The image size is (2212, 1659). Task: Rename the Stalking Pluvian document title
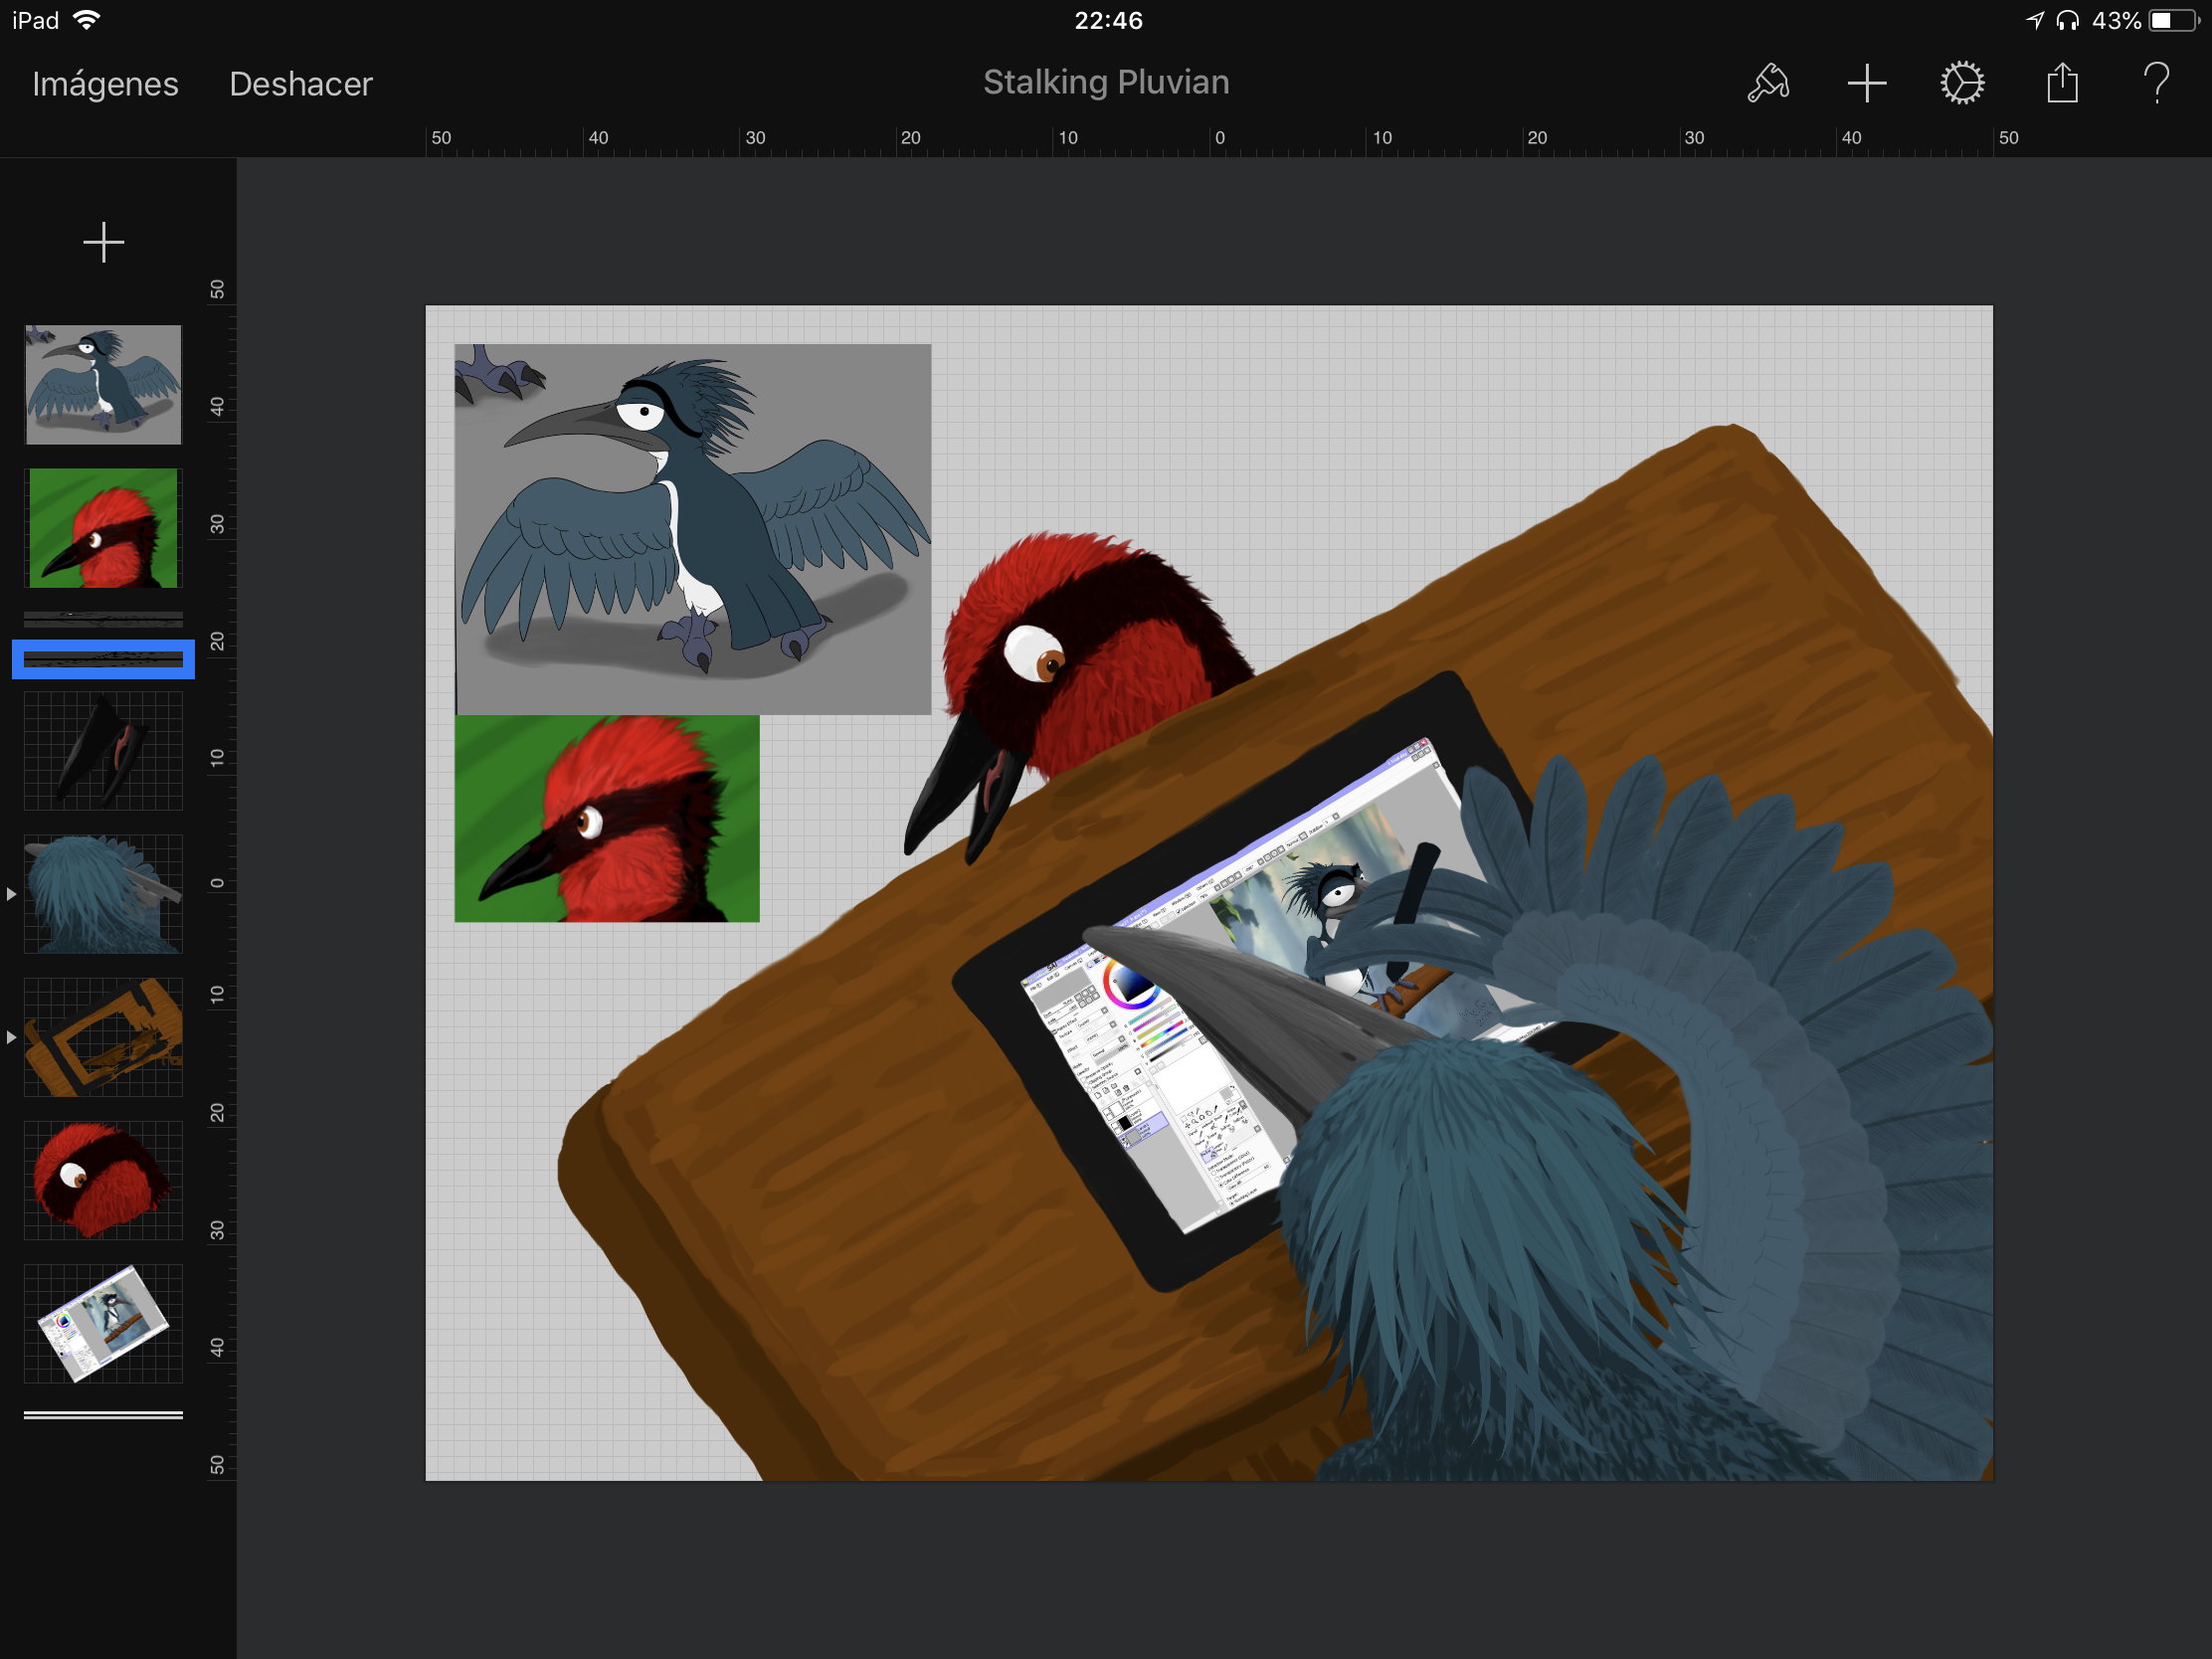click(x=1105, y=82)
